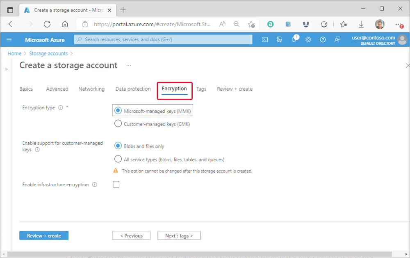Click the Review + create button
Screen dimensions: 410x258
[x=44, y=235]
